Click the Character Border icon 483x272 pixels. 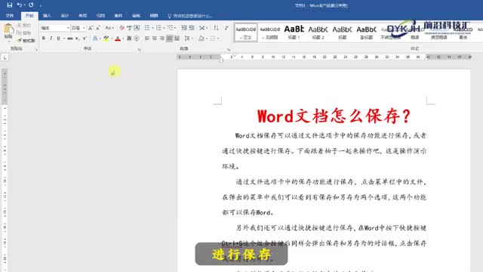coord(137,28)
